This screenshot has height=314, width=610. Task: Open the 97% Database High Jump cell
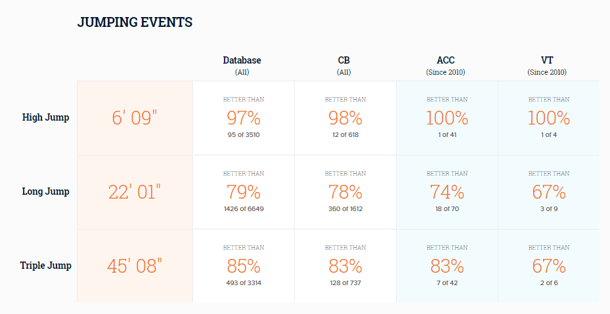tap(244, 118)
